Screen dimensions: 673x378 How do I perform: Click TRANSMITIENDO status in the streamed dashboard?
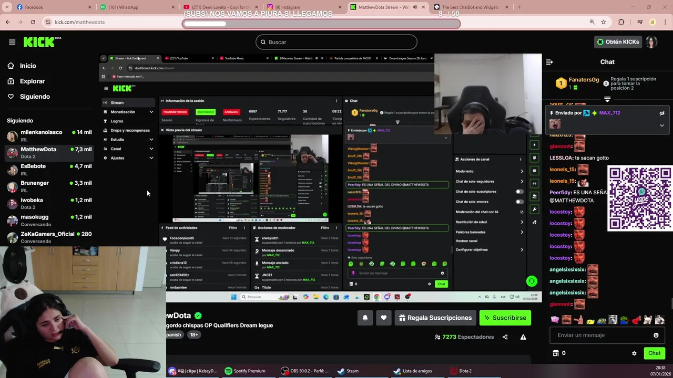coord(175,112)
